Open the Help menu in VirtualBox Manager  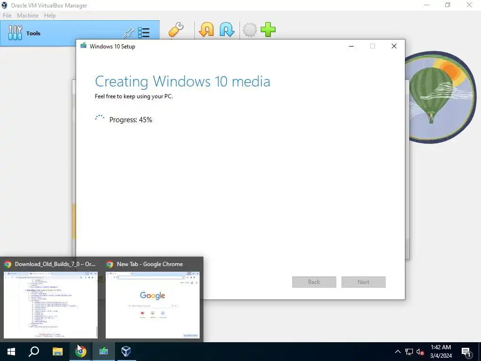tap(50, 16)
